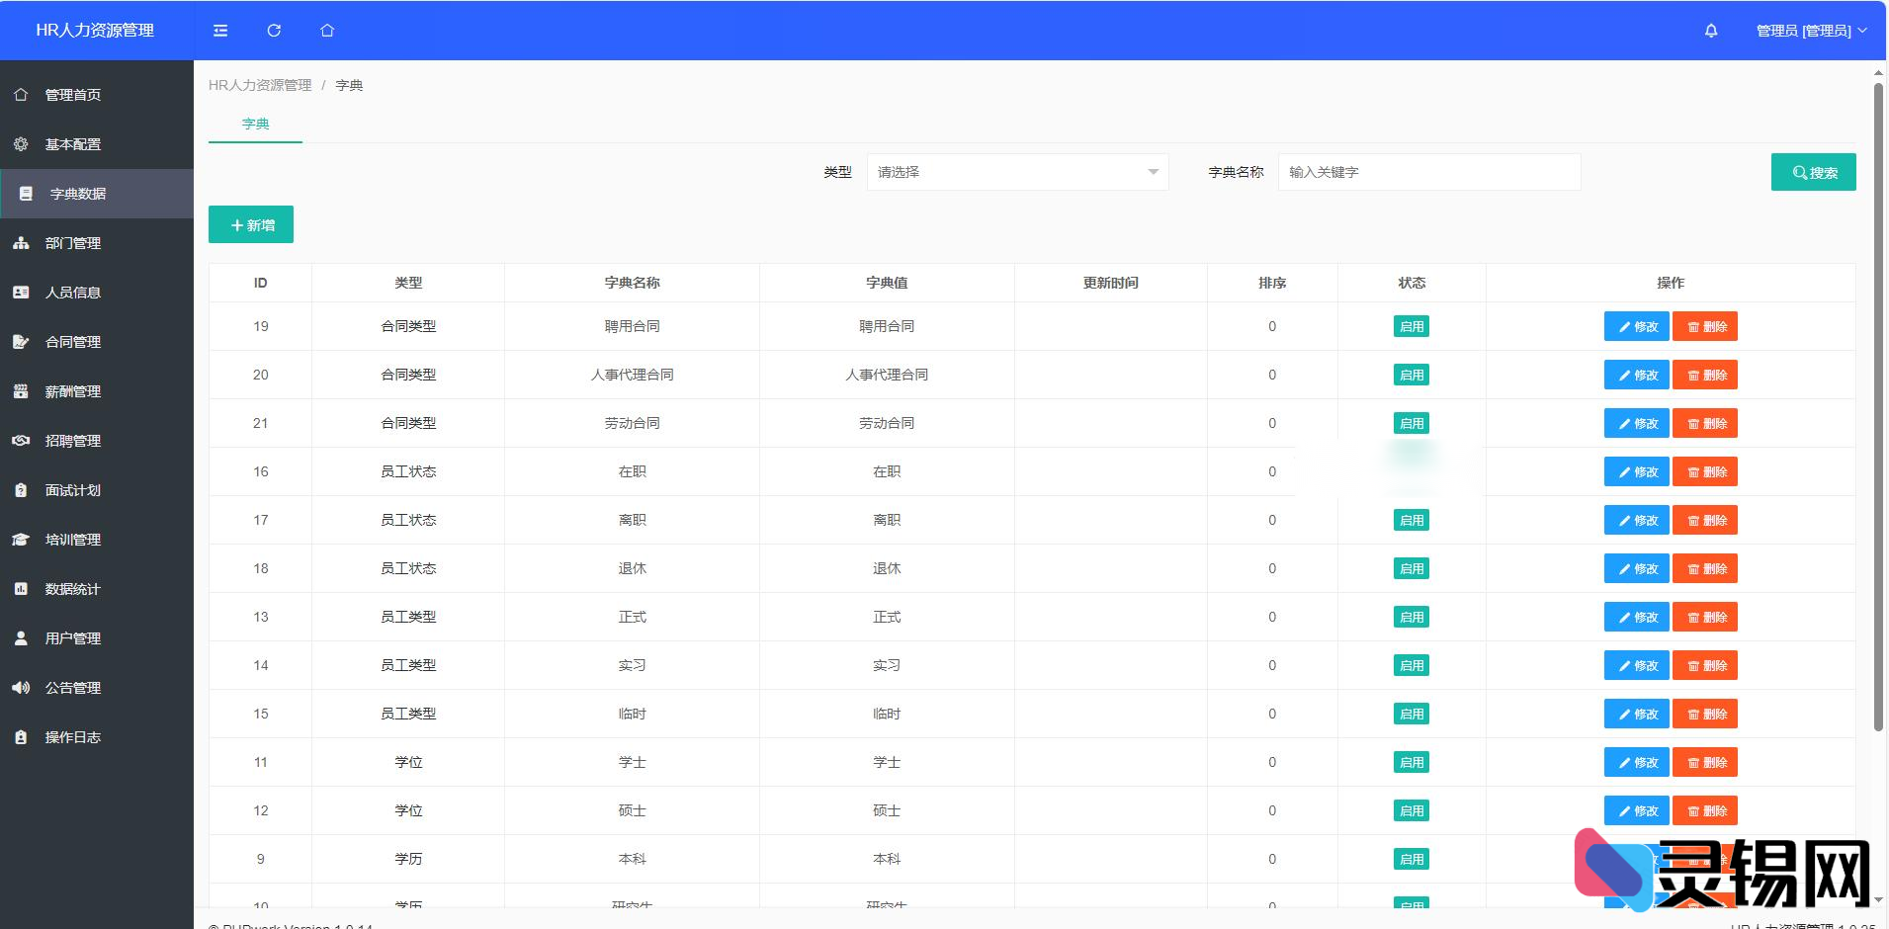Click the refresh icon next to the sidebar toggle
The height and width of the screenshot is (929, 1889).
click(x=274, y=31)
